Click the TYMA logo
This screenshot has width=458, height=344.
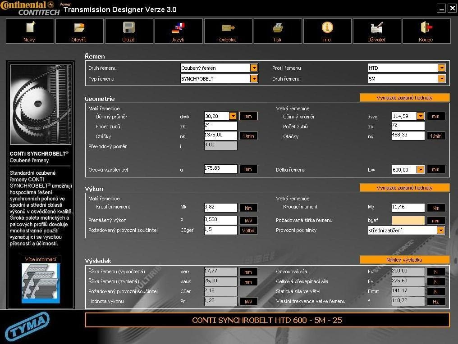[27, 326]
